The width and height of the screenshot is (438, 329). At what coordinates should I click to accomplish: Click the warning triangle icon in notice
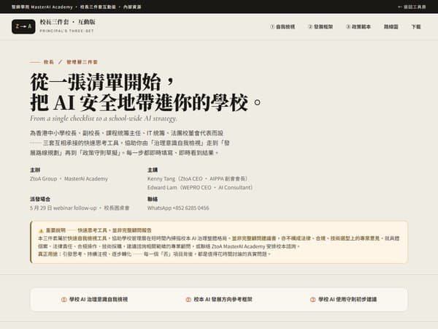tap(41, 231)
